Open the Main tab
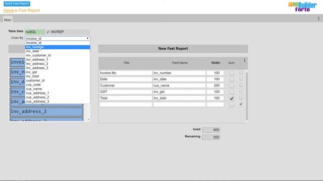The width and height of the screenshot is (323, 181). pos(8,20)
